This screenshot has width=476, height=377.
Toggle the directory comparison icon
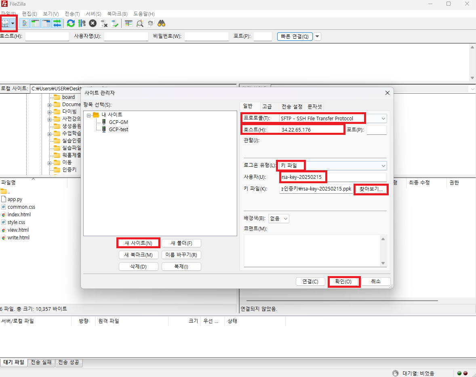coord(140,23)
